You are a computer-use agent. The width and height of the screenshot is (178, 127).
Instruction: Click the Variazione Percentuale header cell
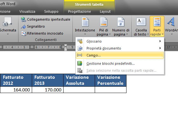111,80
